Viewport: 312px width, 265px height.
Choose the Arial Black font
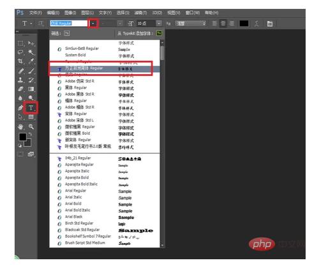(105, 217)
